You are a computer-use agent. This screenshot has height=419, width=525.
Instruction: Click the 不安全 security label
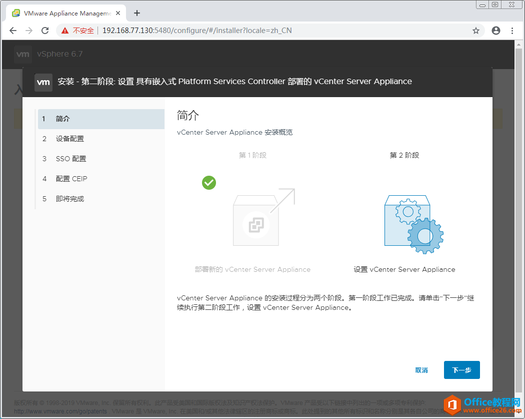(x=83, y=31)
